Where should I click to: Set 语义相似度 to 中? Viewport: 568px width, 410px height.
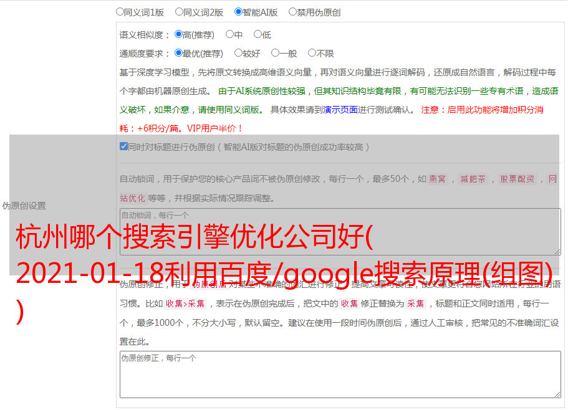[229, 34]
